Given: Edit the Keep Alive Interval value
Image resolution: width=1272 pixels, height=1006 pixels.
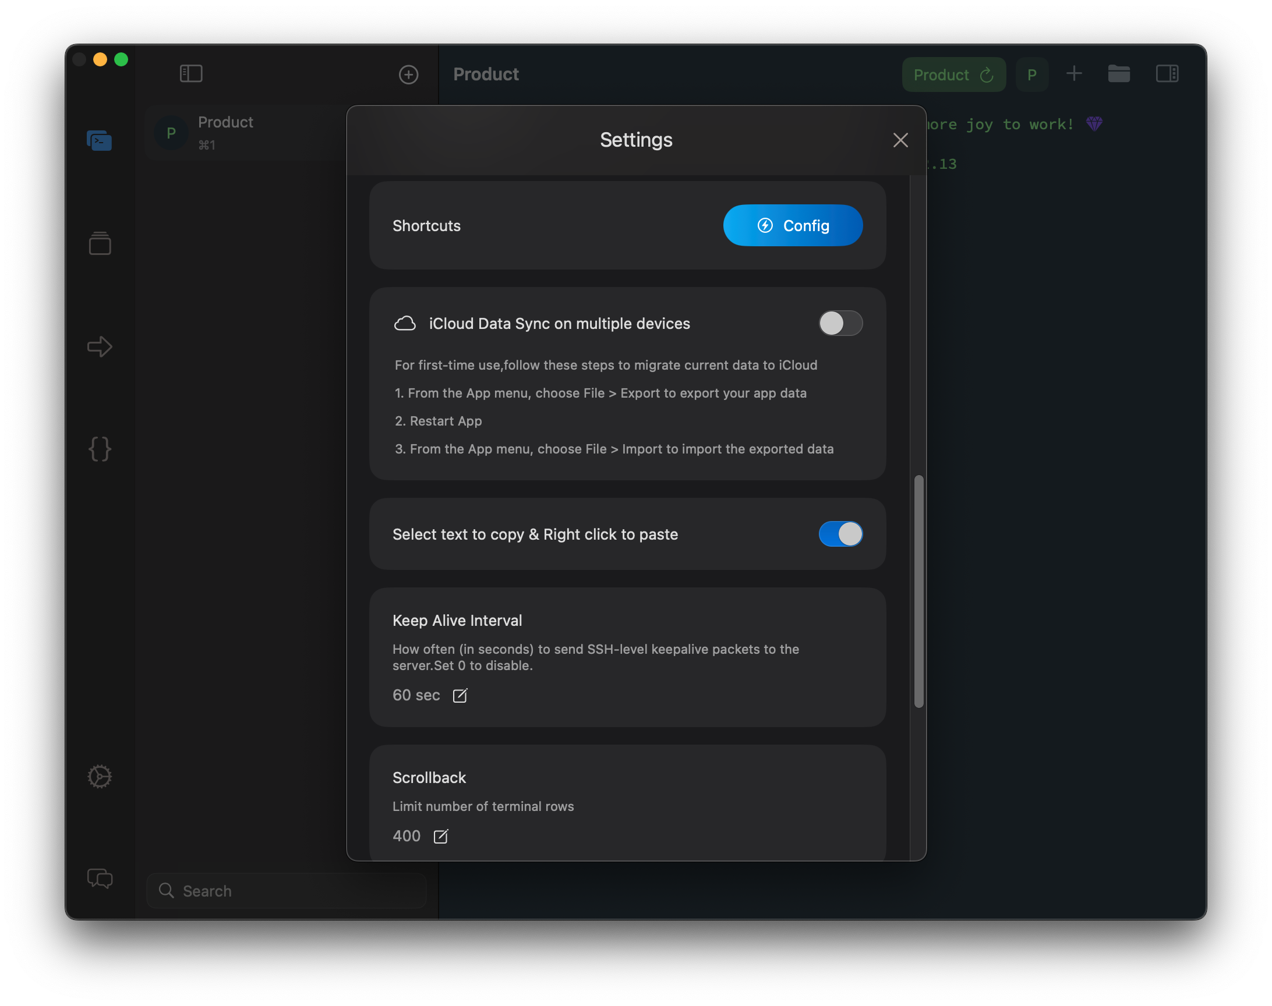Looking at the screenshot, I should [x=460, y=696].
